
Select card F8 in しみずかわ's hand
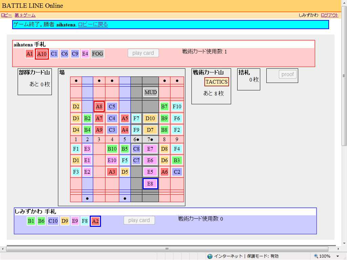point(85,221)
